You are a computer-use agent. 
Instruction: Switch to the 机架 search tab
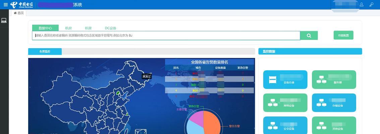(88, 28)
